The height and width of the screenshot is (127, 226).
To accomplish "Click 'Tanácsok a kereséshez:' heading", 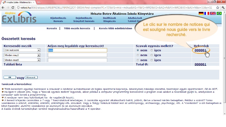I will tap(17, 84).
